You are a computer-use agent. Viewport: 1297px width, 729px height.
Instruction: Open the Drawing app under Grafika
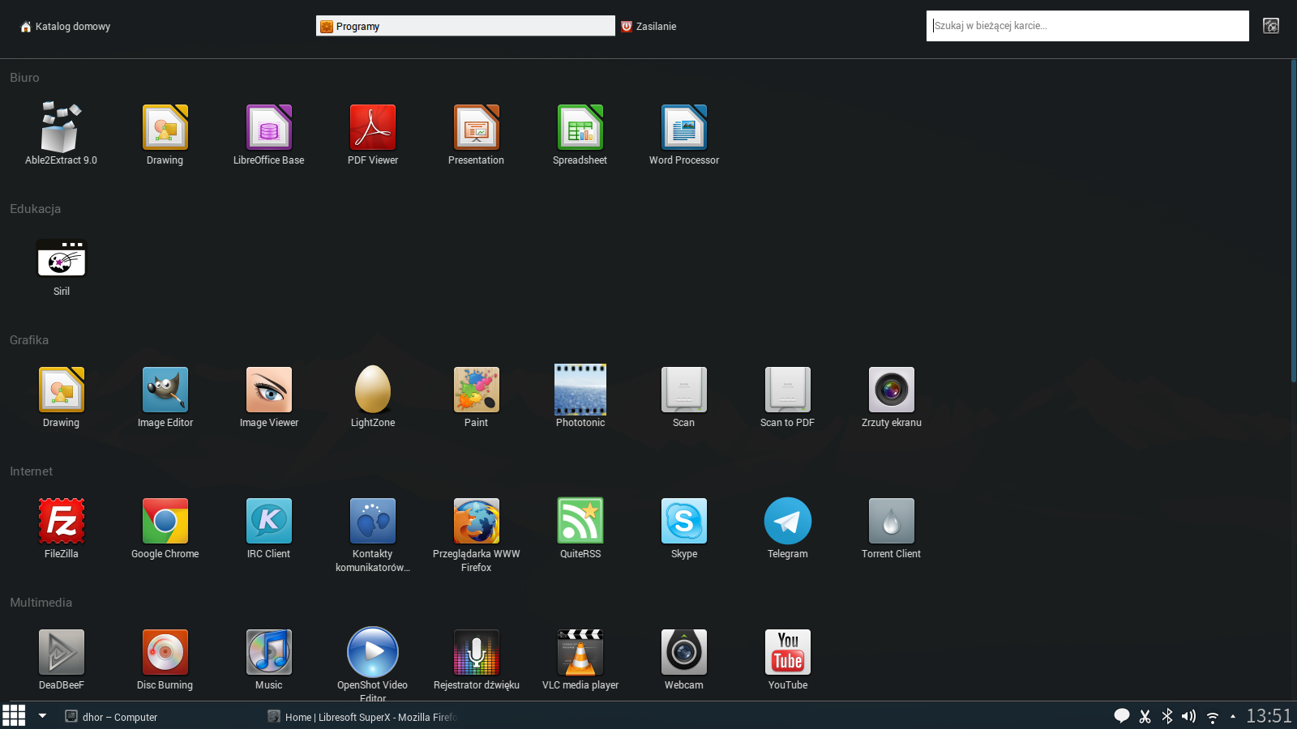tap(61, 397)
